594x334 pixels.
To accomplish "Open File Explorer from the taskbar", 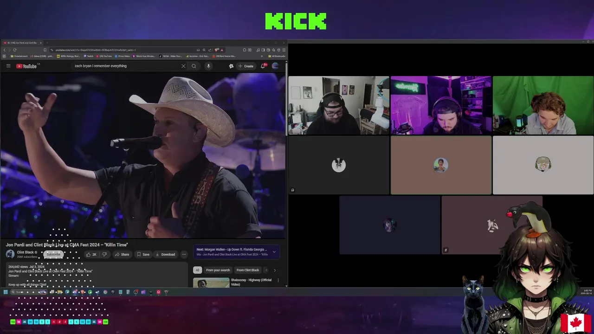I will [x=60, y=292].
